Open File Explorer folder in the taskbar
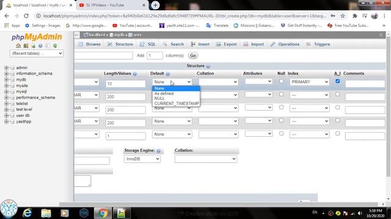Image resolution: width=391 pixels, height=219 pixels. (46, 213)
